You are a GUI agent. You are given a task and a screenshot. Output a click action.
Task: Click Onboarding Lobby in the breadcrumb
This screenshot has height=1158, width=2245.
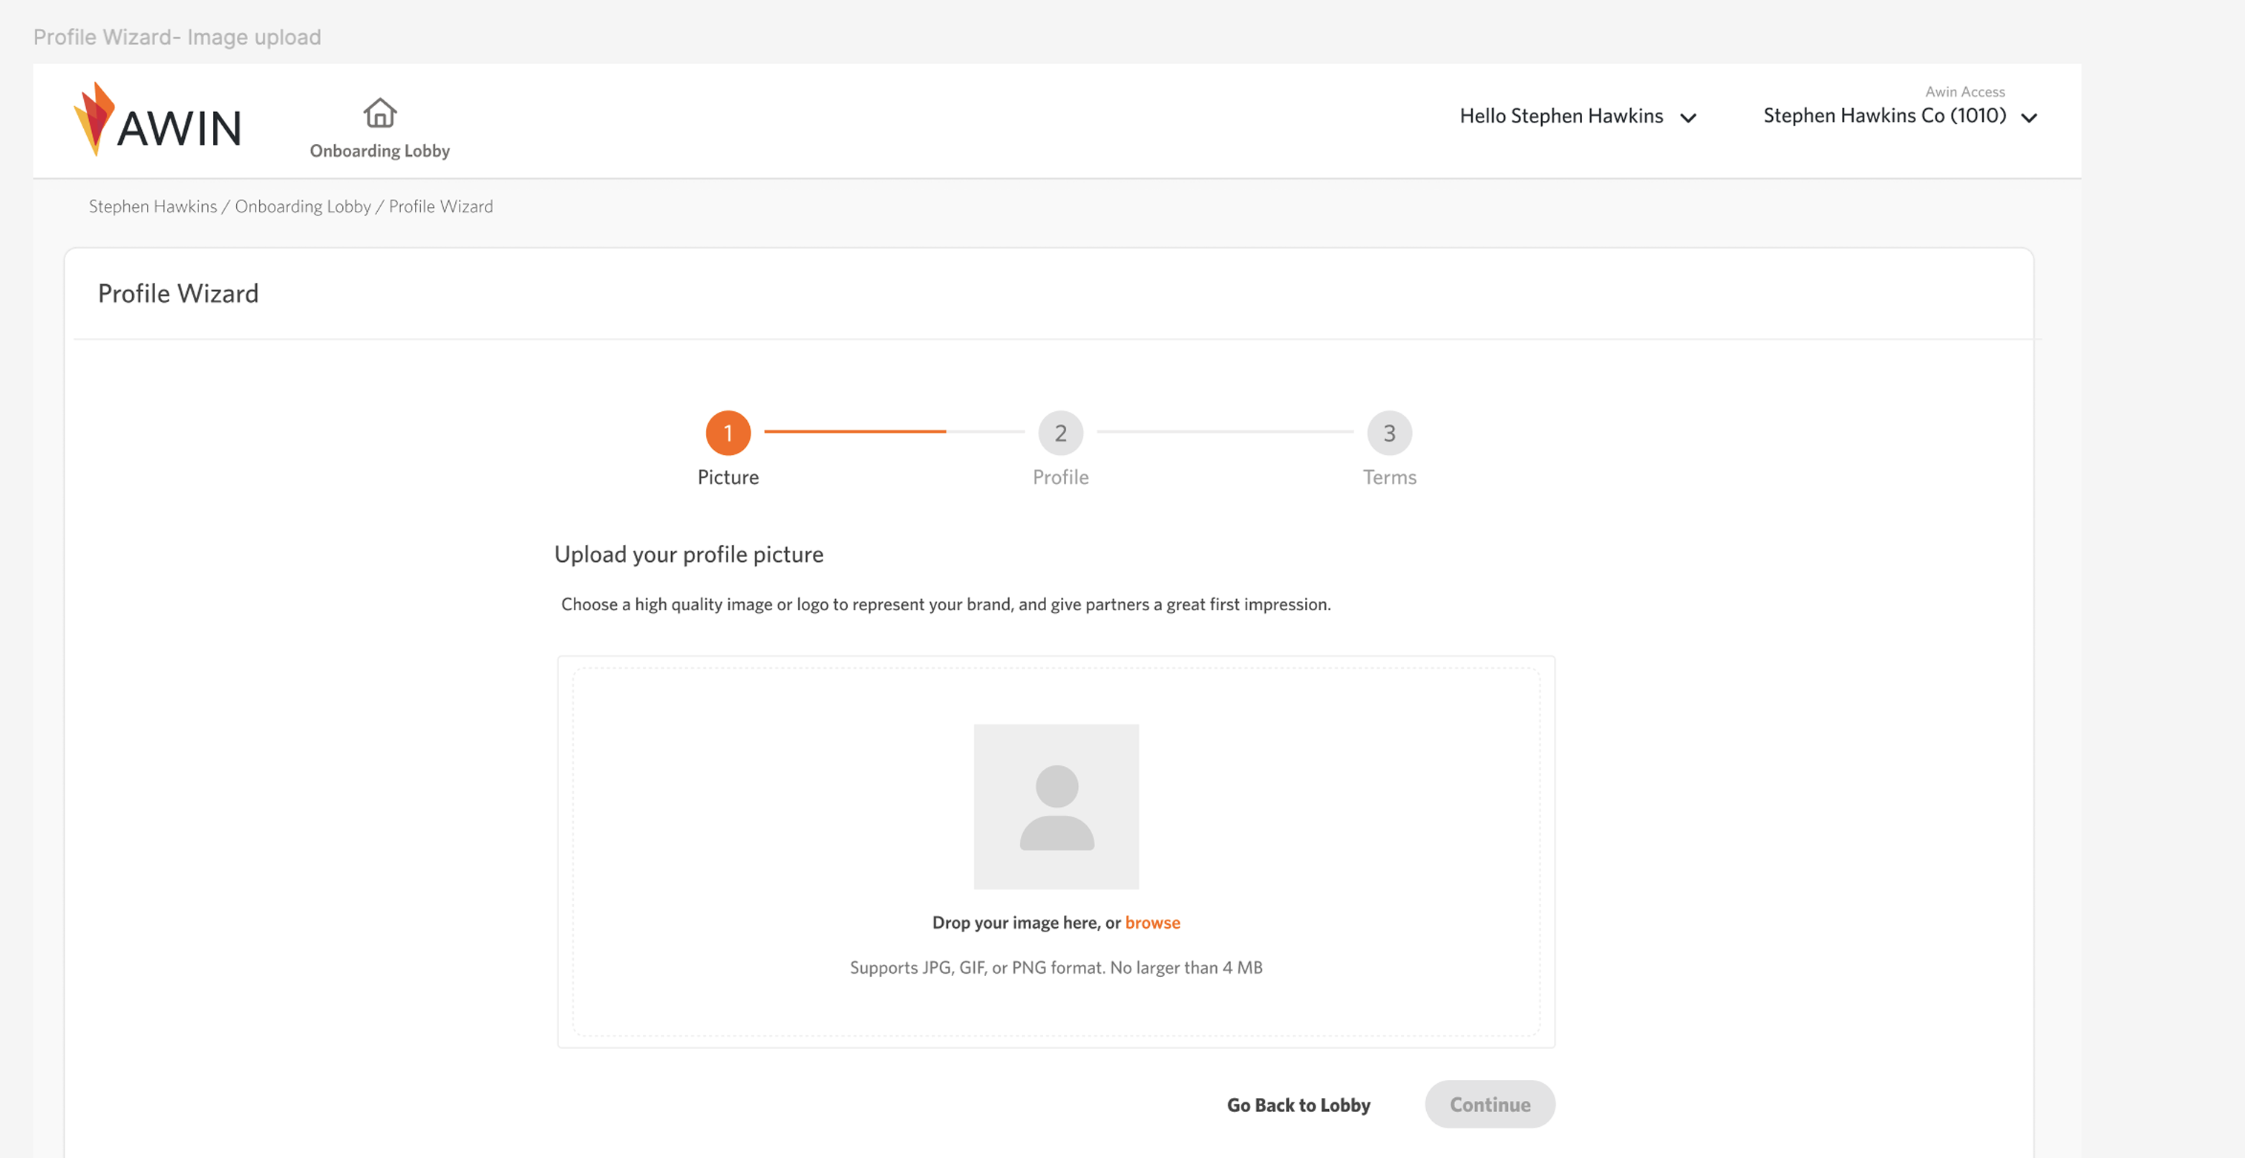(x=302, y=206)
